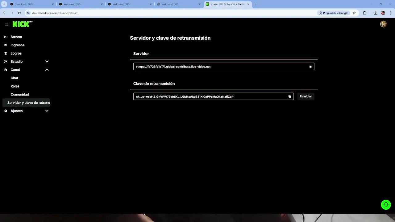This screenshot has width=395, height=222.
Task: Open new browser tab with plus
Action: click(x=256, y=4)
